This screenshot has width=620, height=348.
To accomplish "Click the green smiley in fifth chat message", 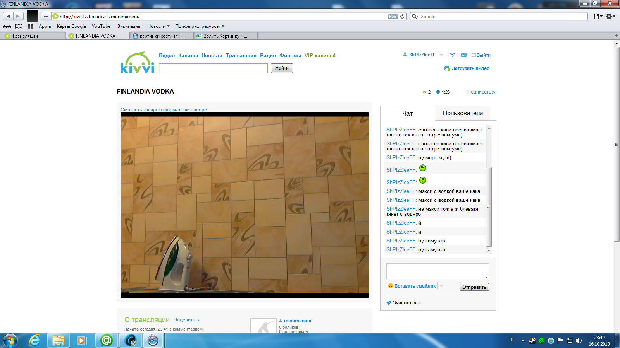I will tap(423, 180).
